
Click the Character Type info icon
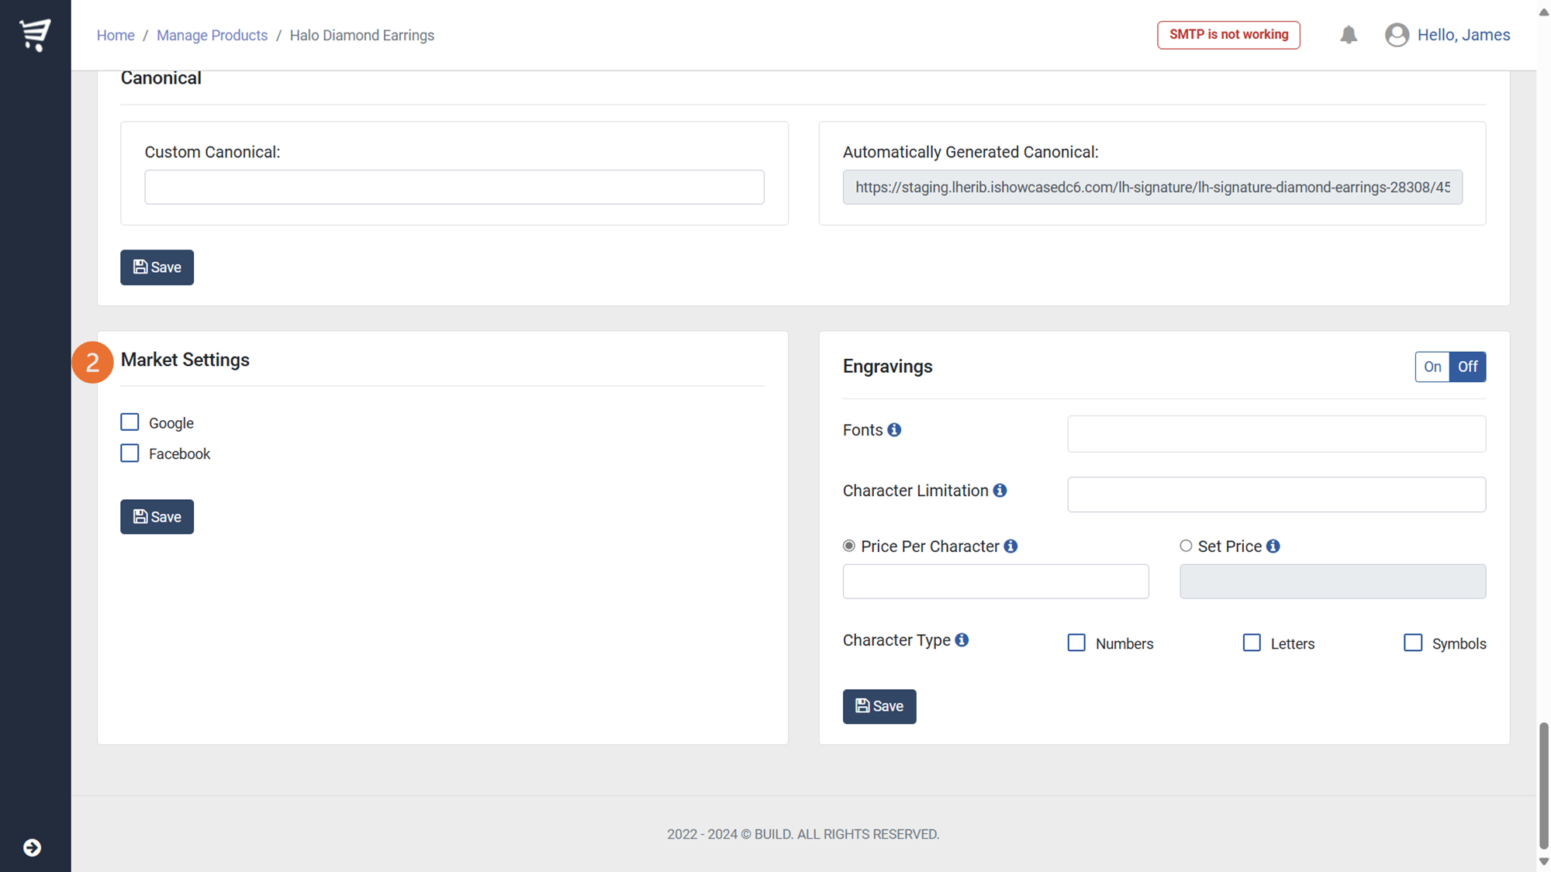(962, 640)
